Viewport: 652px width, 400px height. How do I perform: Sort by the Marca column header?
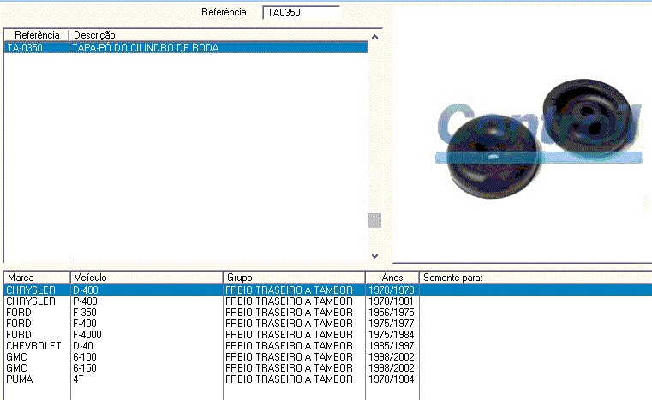37,278
